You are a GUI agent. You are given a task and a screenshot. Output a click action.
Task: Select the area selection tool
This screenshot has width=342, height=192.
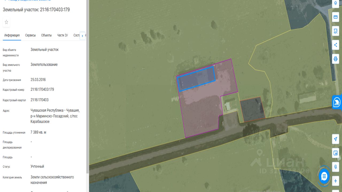coord(336,31)
